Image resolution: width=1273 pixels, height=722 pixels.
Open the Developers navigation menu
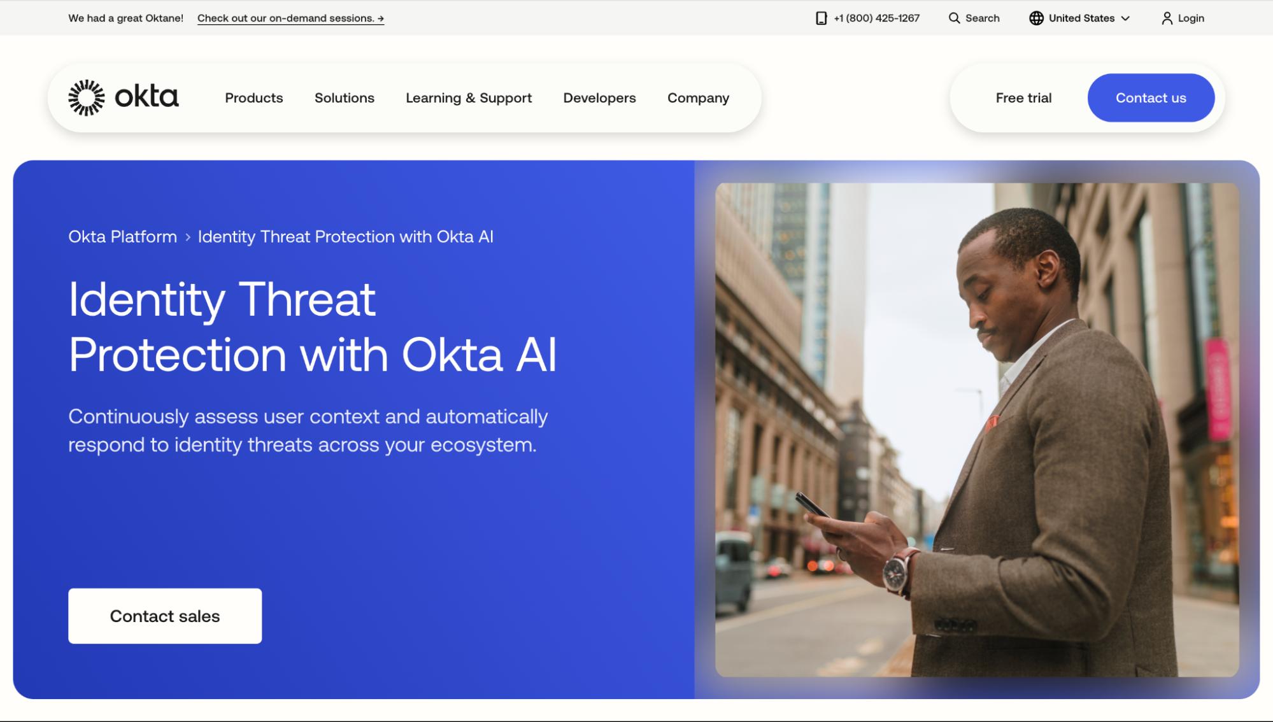click(x=599, y=98)
